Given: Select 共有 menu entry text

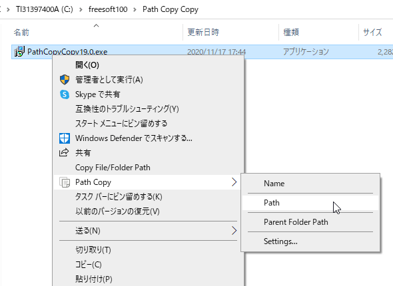Looking at the screenshot, I should coord(83,152).
